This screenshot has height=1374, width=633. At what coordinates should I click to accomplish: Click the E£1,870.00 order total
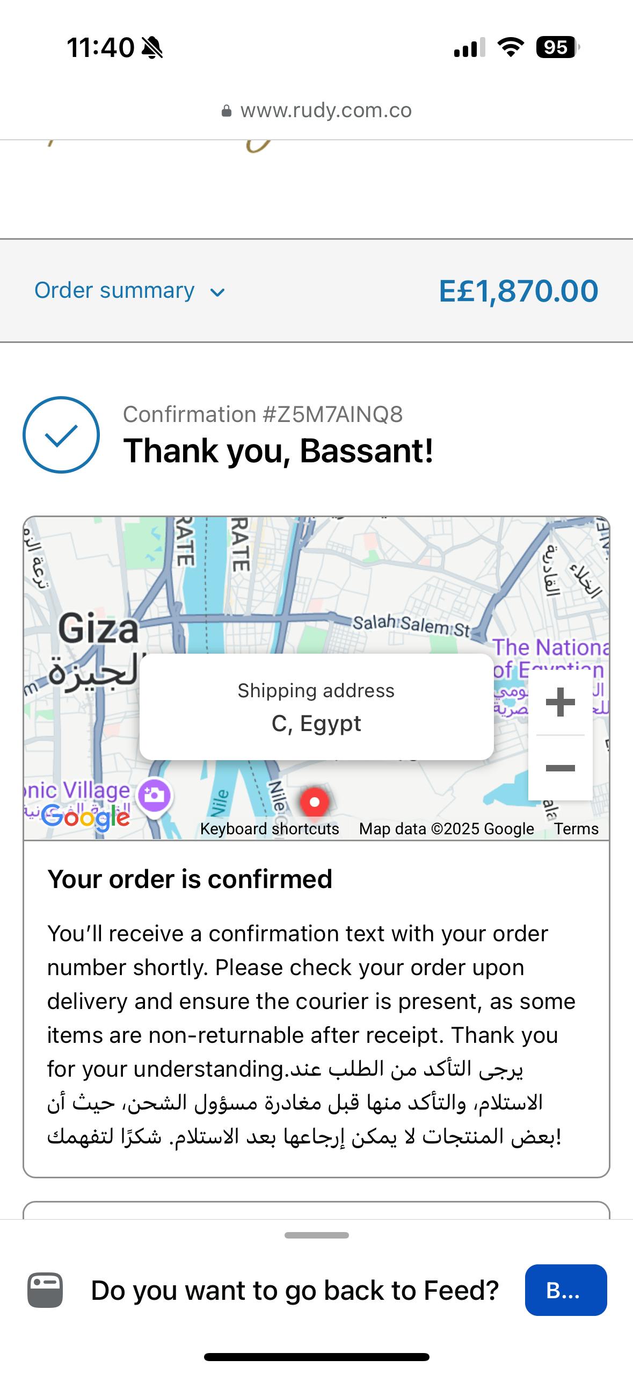click(518, 291)
